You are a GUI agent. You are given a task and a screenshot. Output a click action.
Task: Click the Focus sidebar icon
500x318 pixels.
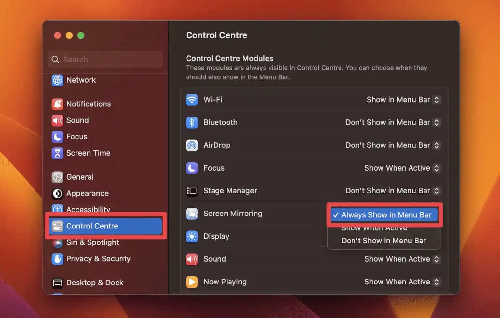[57, 137]
